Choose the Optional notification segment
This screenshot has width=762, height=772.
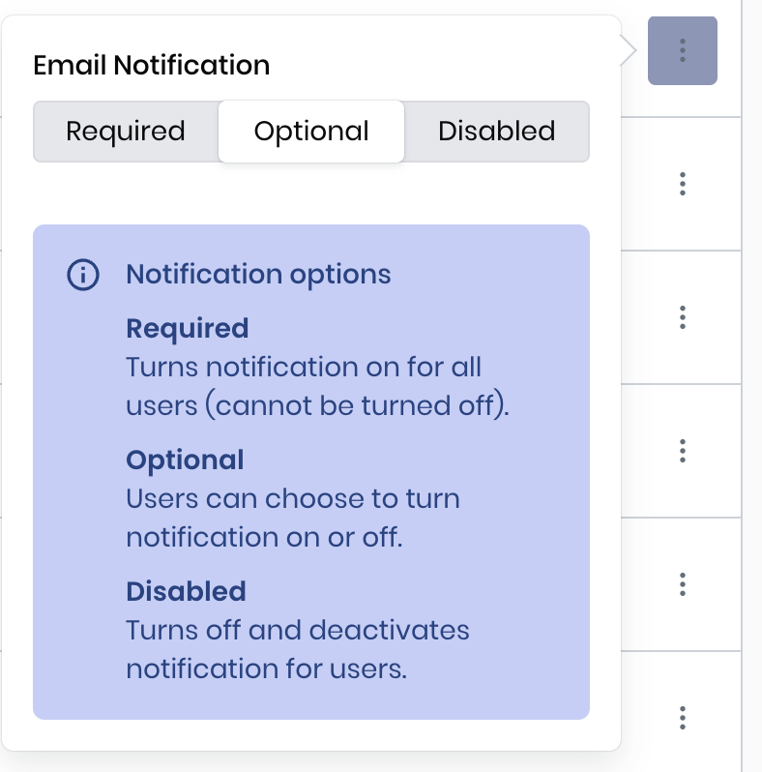311,132
